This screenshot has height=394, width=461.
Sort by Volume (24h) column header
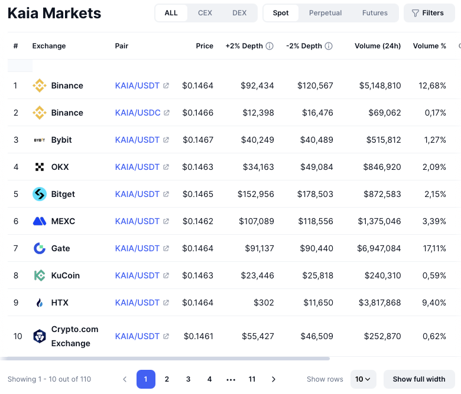[x=378, y=46]
